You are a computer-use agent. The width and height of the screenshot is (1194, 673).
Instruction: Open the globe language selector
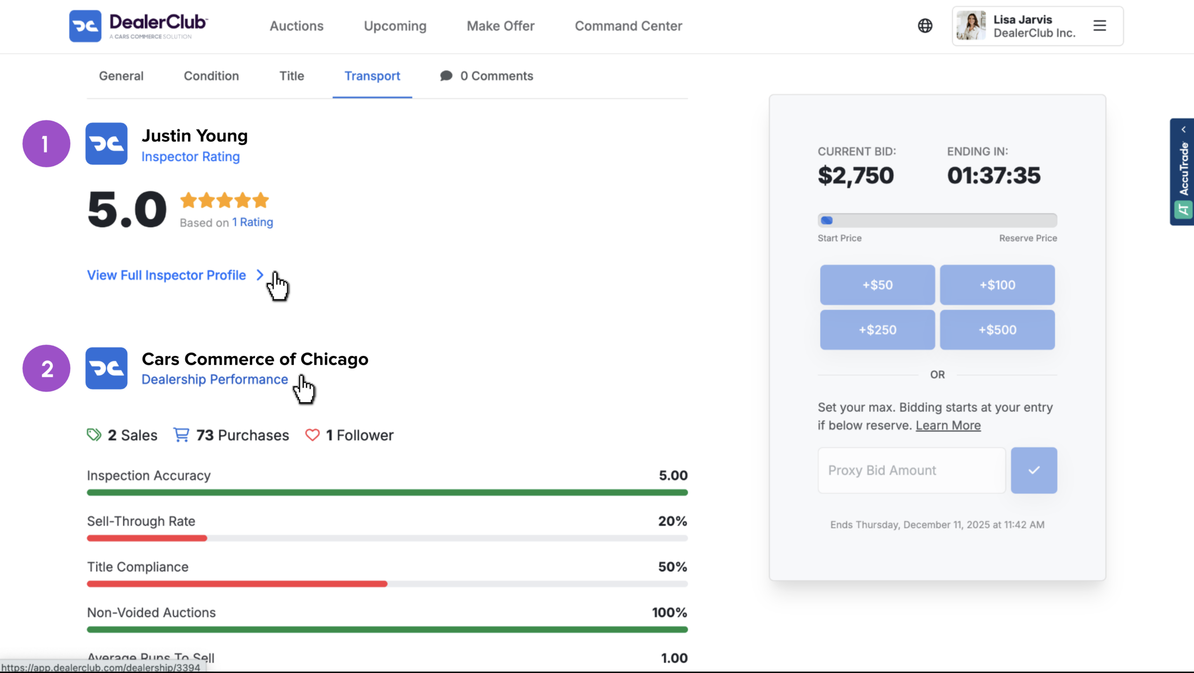coord(925,26)
